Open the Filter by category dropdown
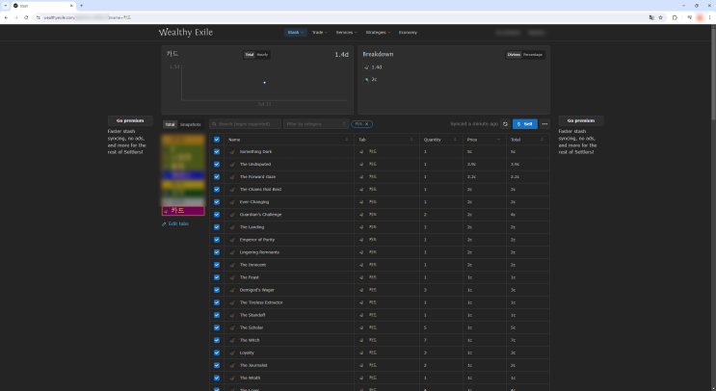Image resolution: width=716 pixels, height=391 pixels. (x=315, y=124)
